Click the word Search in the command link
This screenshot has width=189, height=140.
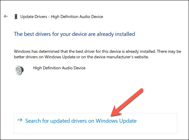[x=33, y=121]
